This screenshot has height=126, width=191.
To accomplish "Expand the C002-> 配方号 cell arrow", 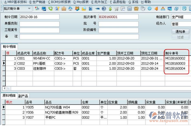I will pyautogui.click(x=63, y=63).
